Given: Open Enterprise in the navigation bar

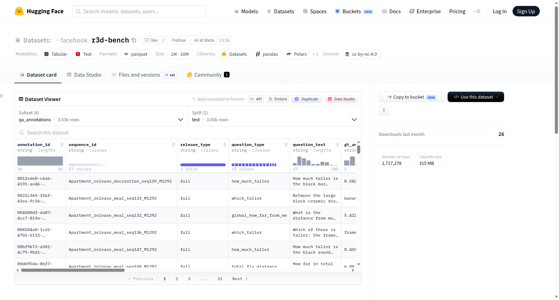Looking at the screenshot, I should coord(425,11).
